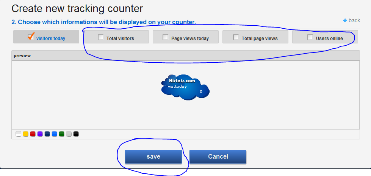Click the Histats cloud counter preview
This screenshot has width=371, height=176.
coord(185,88)
